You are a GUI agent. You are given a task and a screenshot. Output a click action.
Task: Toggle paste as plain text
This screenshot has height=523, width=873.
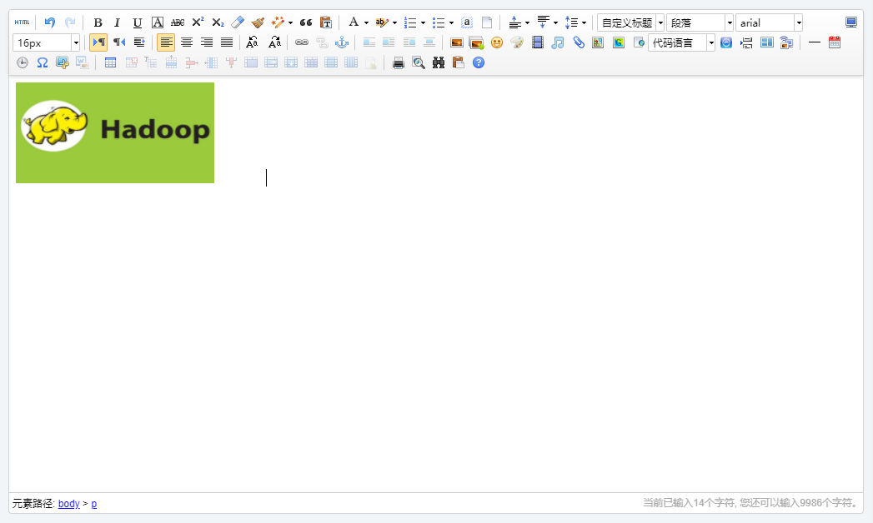click(326, 22)
